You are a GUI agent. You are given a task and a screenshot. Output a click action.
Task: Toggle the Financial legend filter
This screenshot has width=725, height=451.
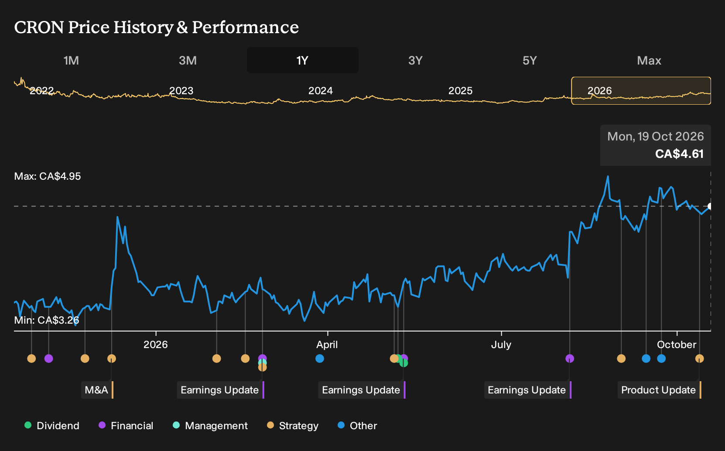[126, 425]
